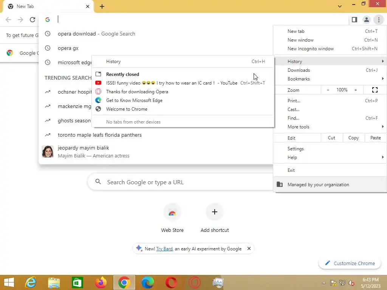387x290 pixels.
Task: Select the ochsner hospital trending search
Action: click(65, 92)
